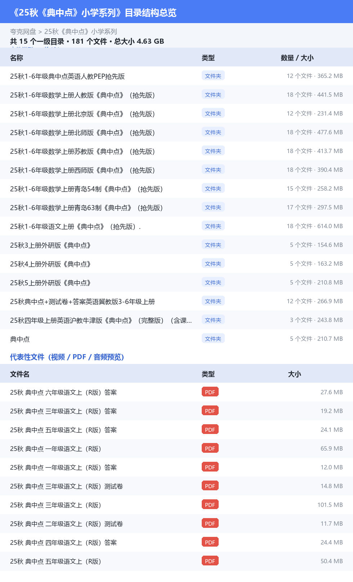Click 文件夹 badge in 数学北京版 row
353x582 pixels.
coord(213,113)
